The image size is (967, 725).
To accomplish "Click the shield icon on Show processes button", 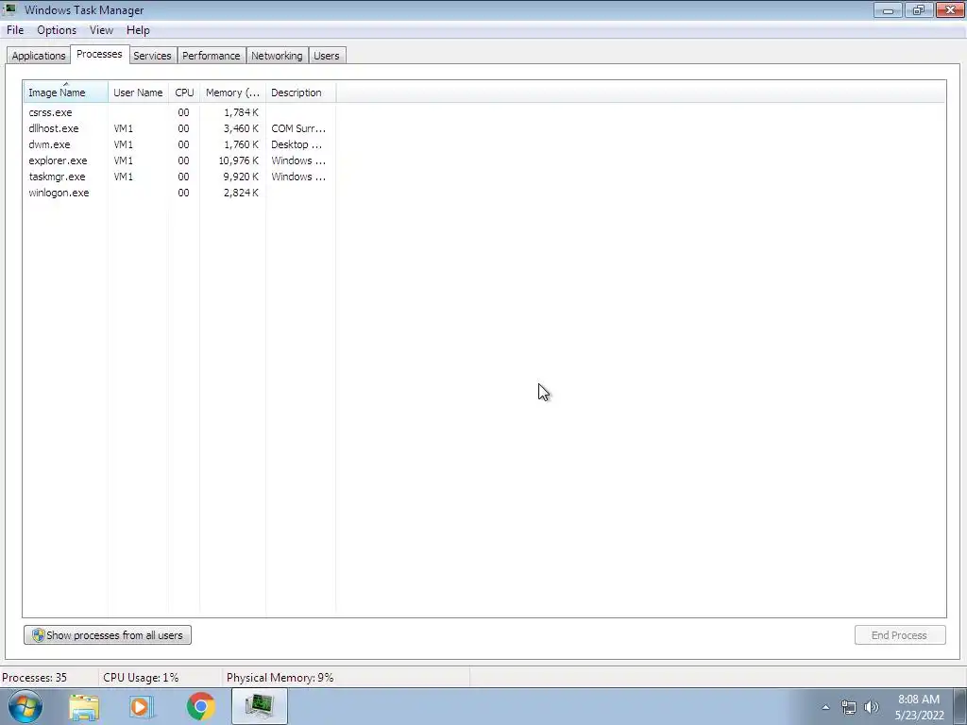I will [38, 635].
